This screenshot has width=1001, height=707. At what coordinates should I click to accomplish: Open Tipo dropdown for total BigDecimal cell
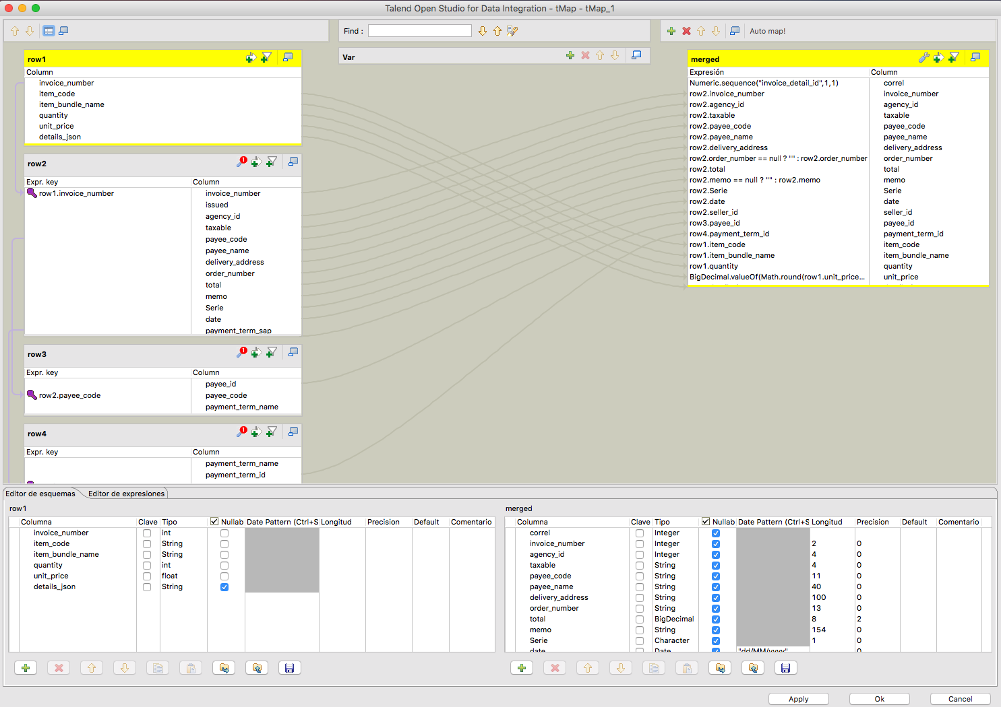[675, 619]
